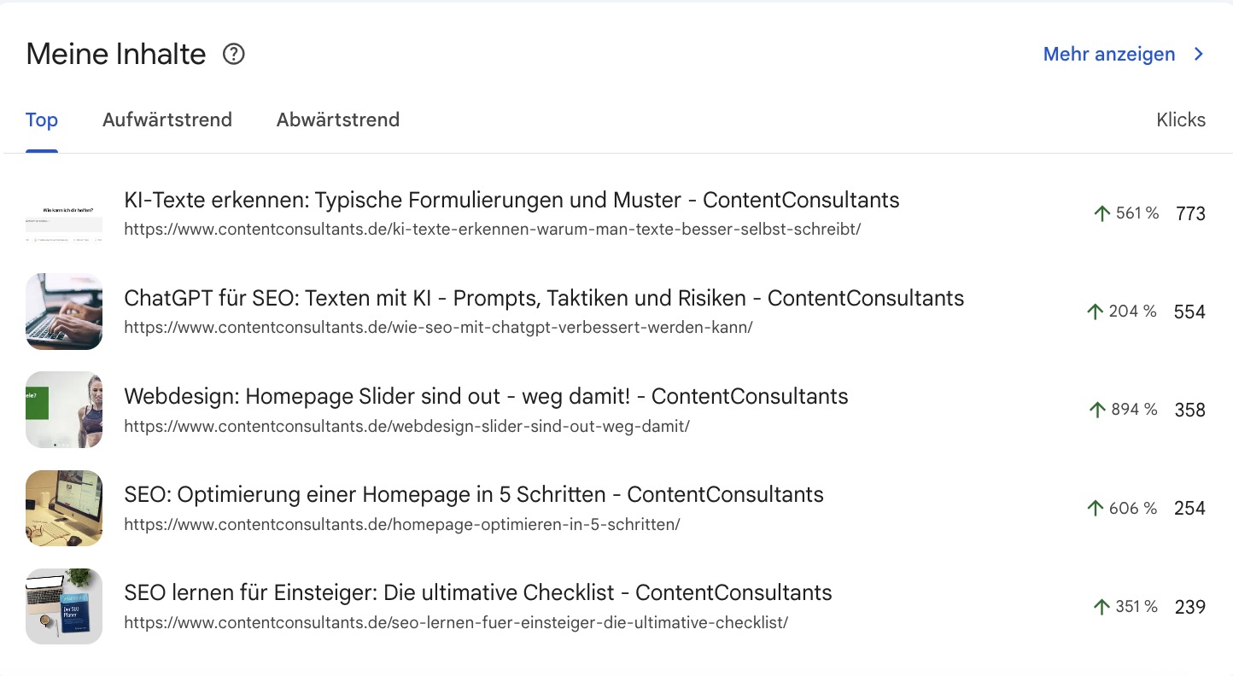Click the 773 clicks value
This screenshot has width=1233, height=676.
1190,213
